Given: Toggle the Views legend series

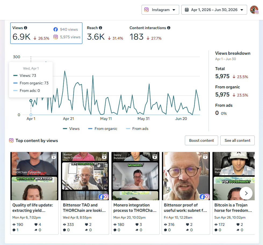Looking at the screenshot, I should point(71,129).
